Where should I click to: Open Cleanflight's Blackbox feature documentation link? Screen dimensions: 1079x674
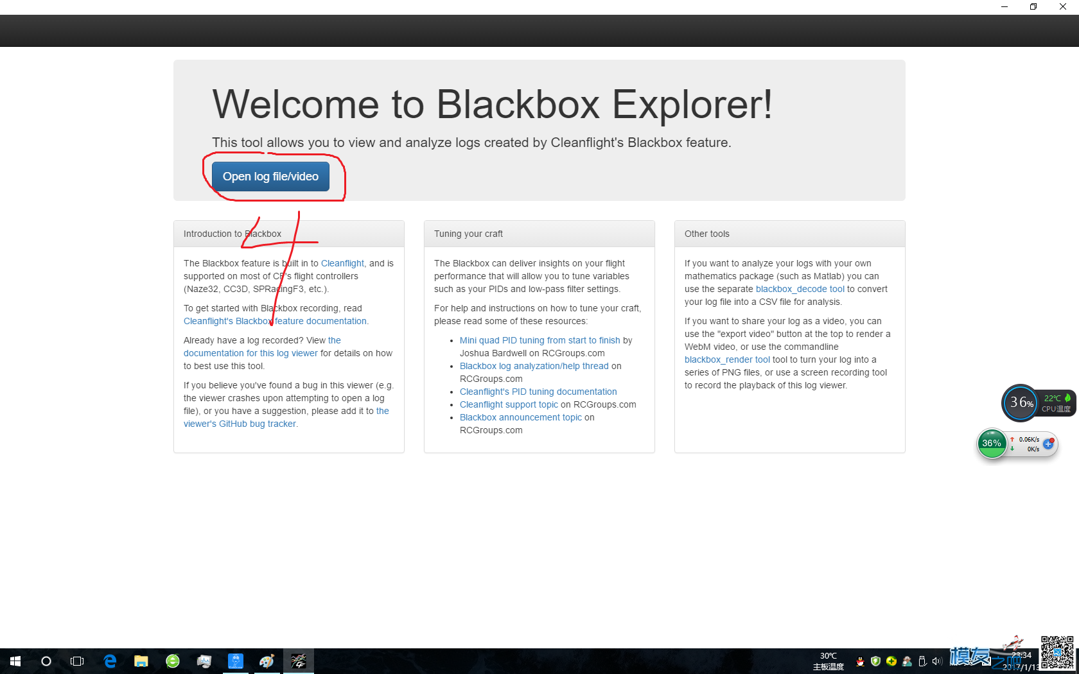pos(275,321)
